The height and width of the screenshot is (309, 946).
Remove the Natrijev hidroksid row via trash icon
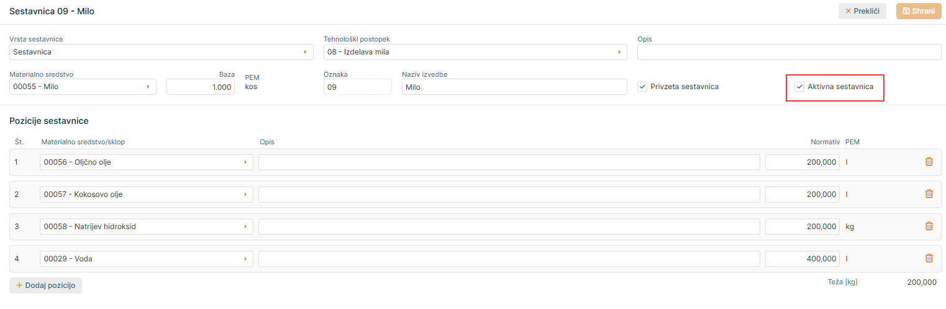(x=929, y=226)
